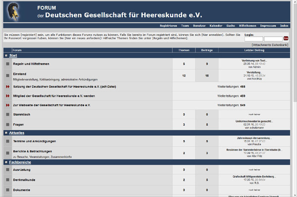Open Impressum in the navigation bar
The height and width of the screenshot is (197, 297).
pyautogui.click(x=268, y=26)
